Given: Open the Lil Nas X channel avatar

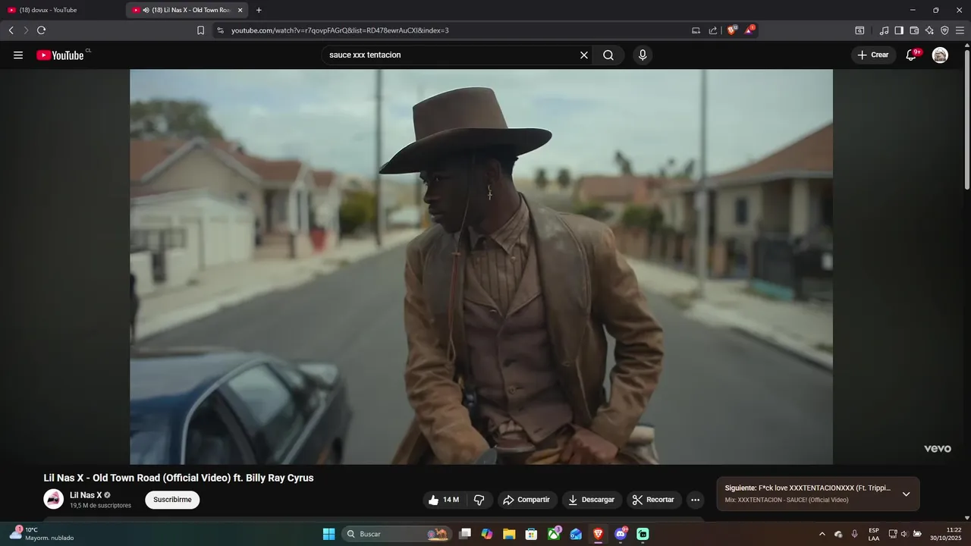Looking at the screenshot, I should point(53,499).
